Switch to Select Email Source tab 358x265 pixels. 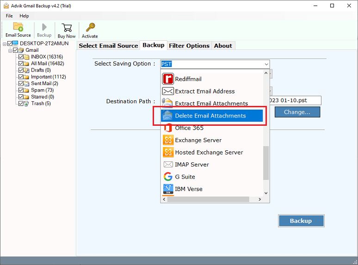coord(108,46)
